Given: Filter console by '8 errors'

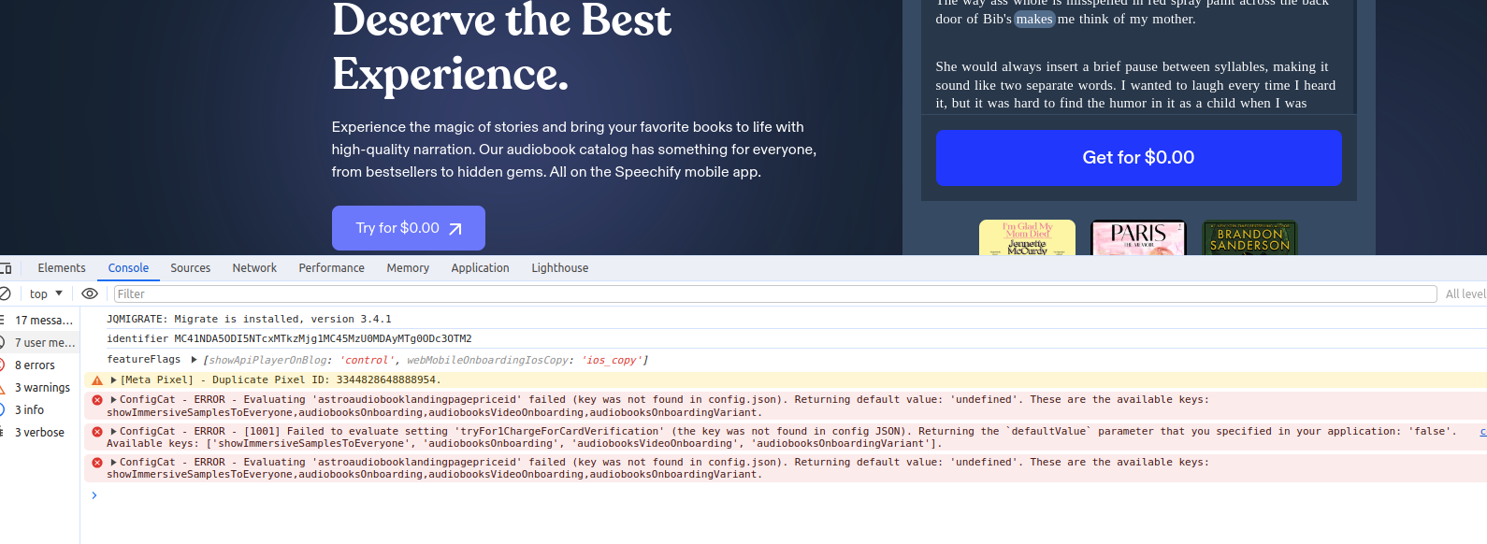Looking at the screenshot, I should [x=39, y=365].
